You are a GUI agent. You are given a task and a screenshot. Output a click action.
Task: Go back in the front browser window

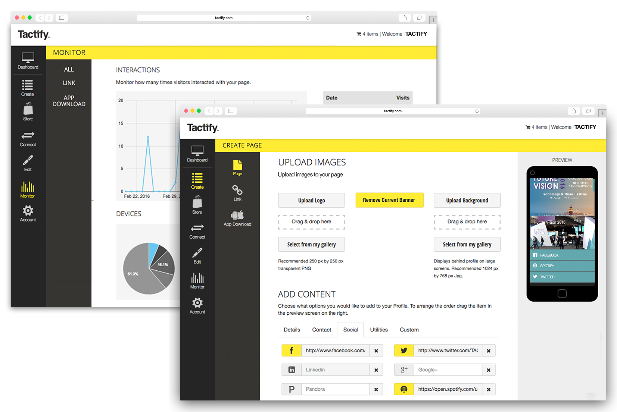[209, 111]
